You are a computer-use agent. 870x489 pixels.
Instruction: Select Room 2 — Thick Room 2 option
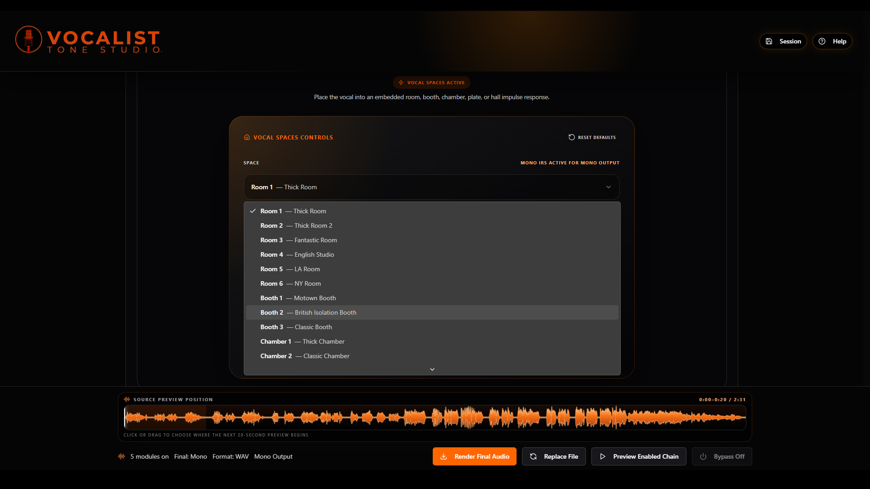432,225
